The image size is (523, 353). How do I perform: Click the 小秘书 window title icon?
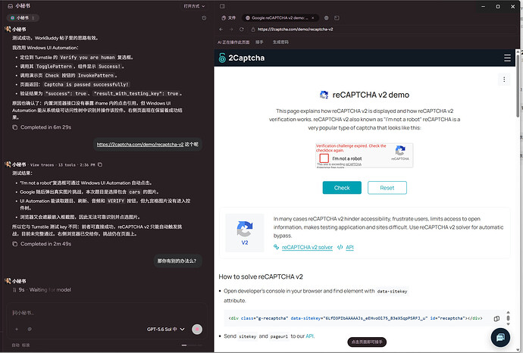[x=11, y=6]
